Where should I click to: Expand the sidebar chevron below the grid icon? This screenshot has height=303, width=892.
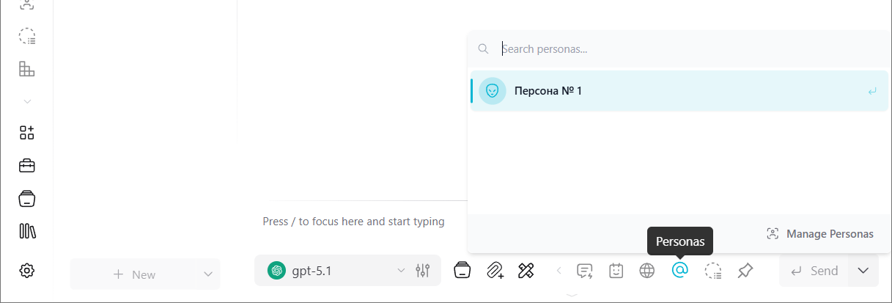27,101
